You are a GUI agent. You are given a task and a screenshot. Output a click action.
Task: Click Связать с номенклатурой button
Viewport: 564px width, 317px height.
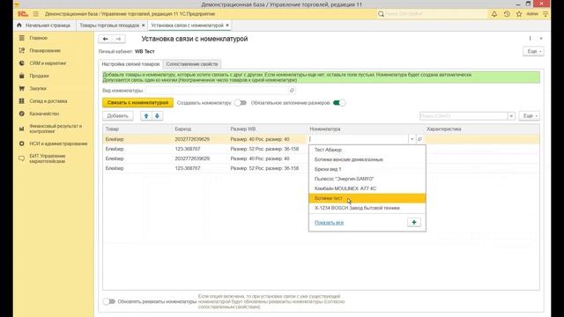pos(137,103)
